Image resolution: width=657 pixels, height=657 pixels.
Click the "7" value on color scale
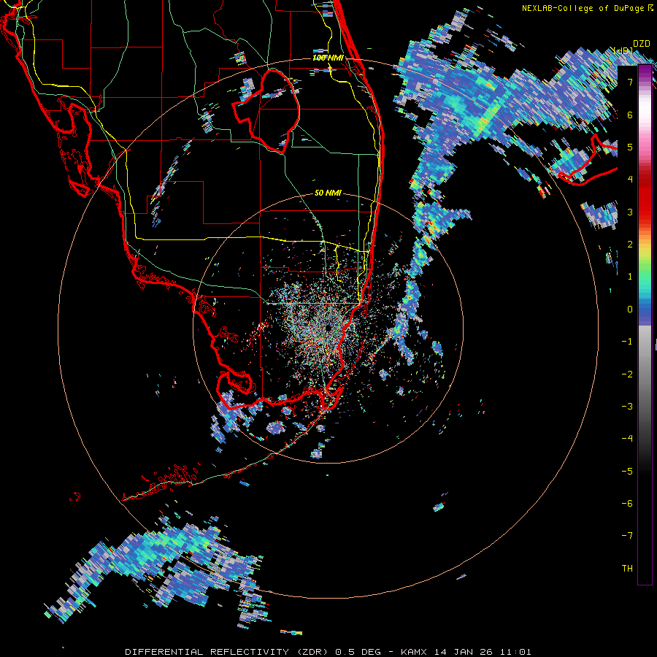(x=630, y=82)
